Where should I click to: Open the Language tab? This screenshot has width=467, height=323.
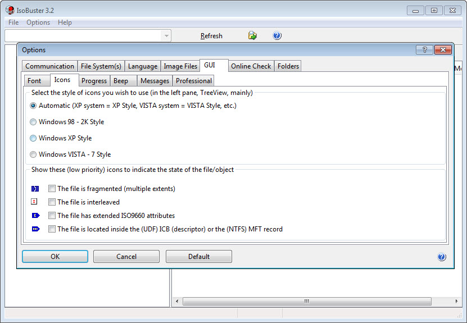coord(143,66)
